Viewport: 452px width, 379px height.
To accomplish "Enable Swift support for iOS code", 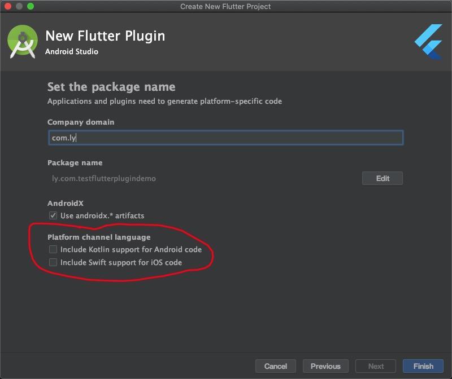I will click(53, 262).
